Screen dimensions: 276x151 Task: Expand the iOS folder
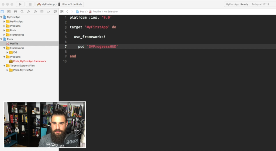click(x=7, y=52)
